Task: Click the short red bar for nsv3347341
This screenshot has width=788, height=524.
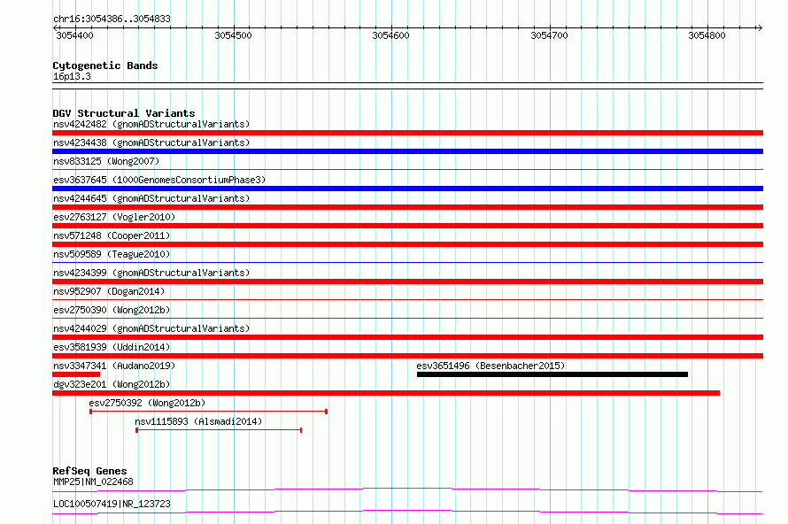Action: point(76,374)
